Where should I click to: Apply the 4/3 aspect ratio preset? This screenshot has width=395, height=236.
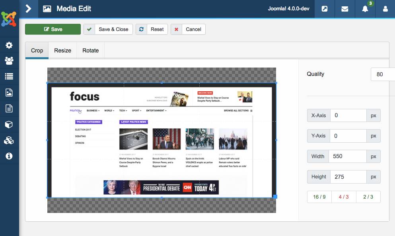(x=344, y=197)
